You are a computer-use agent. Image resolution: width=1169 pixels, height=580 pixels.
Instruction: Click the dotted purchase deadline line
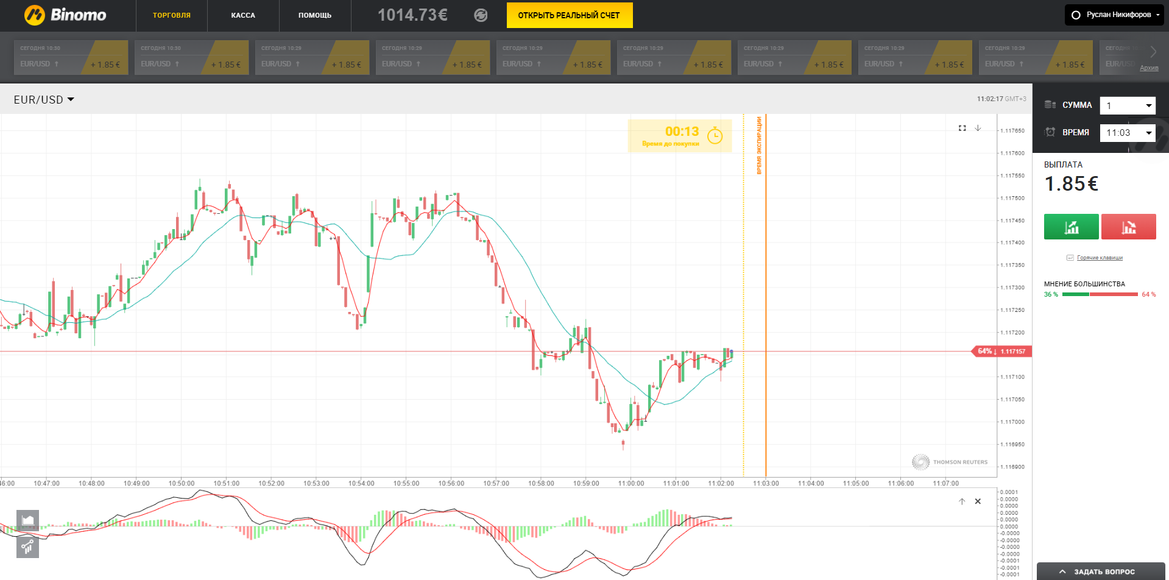(743, 295)
